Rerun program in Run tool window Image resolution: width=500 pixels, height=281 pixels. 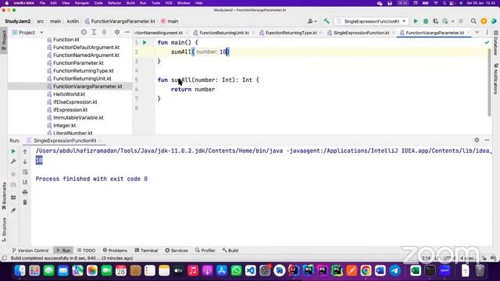[13, 151]
